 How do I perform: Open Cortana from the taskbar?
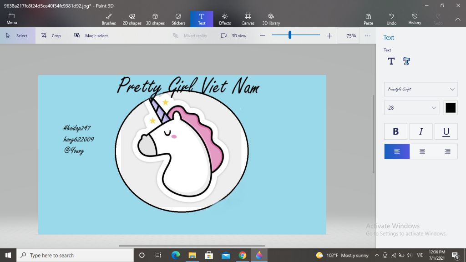coord(142,255)
